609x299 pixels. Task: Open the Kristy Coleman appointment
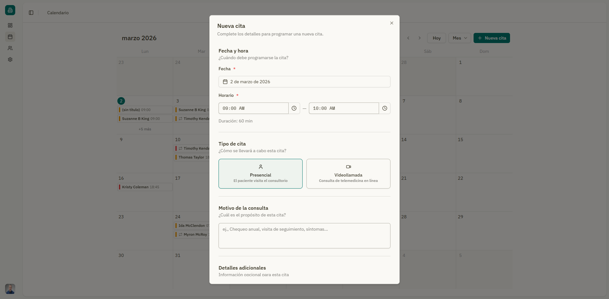145,187
